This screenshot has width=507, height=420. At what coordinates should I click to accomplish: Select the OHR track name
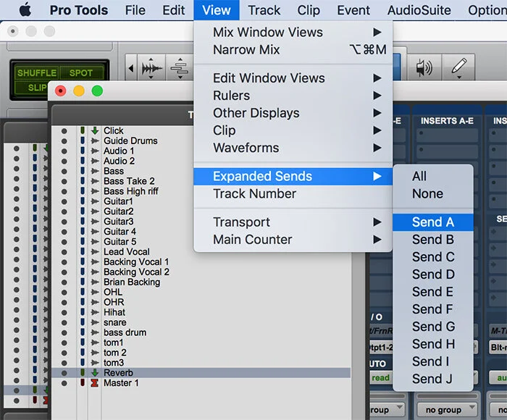point(114,302)
